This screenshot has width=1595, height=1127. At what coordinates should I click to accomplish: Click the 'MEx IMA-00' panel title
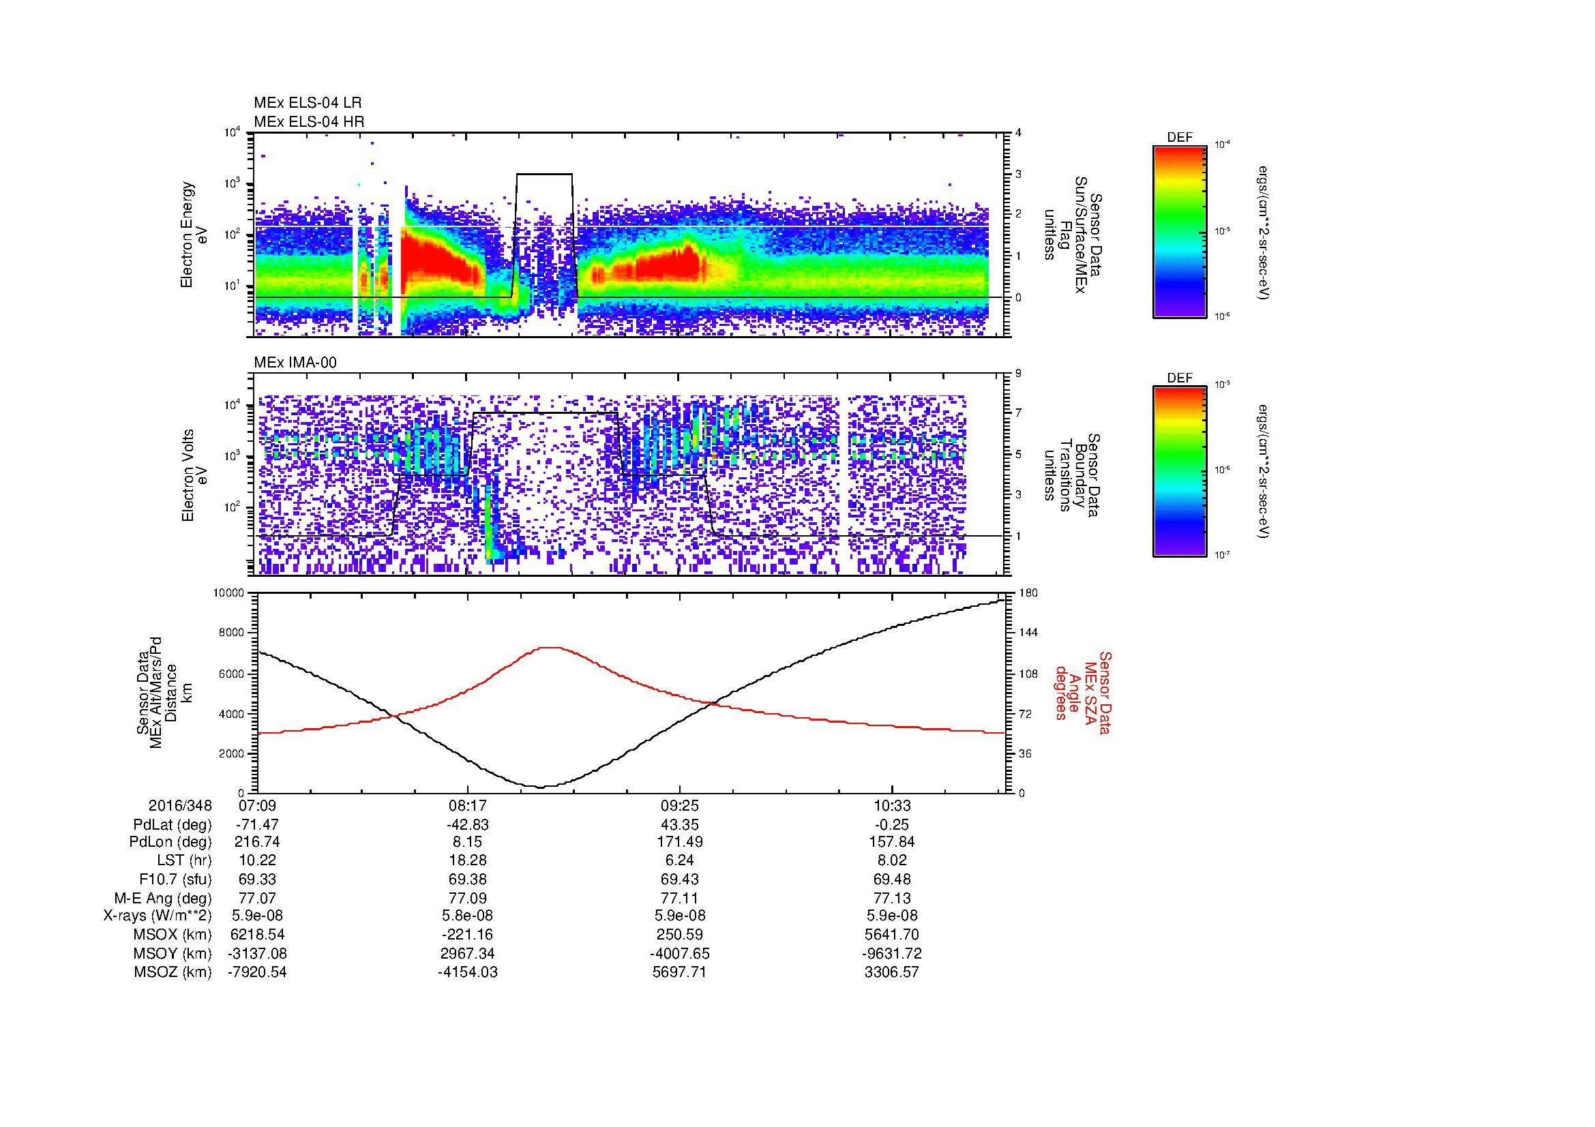295,363
